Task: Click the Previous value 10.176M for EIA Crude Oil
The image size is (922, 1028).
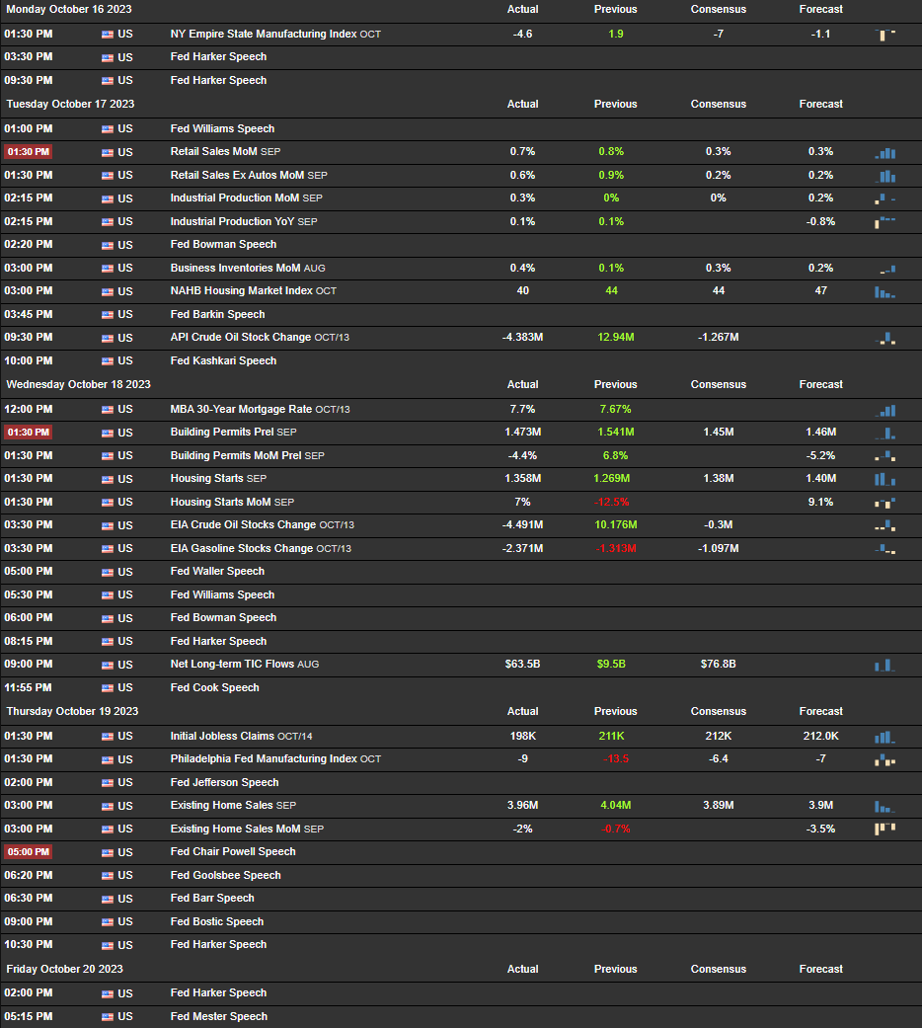Action: 615,524
